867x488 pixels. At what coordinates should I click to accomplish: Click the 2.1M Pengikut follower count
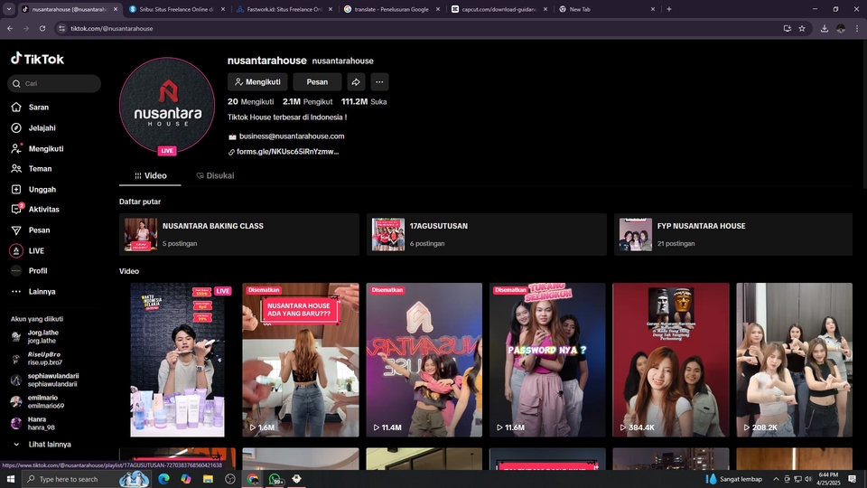click(307, 102)
